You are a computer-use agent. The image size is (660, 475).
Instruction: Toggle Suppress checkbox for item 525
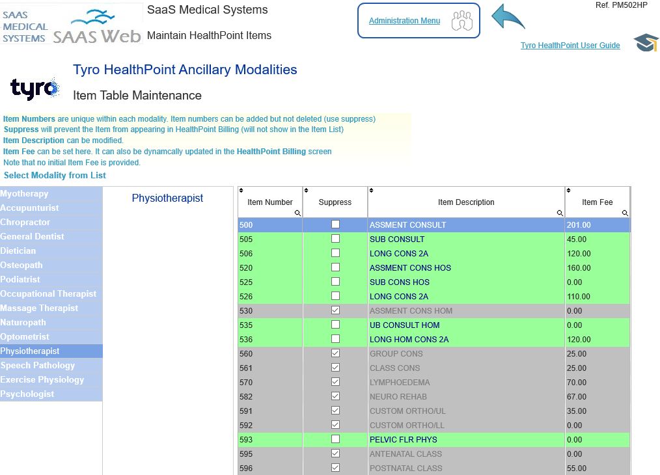click(335, 282)
